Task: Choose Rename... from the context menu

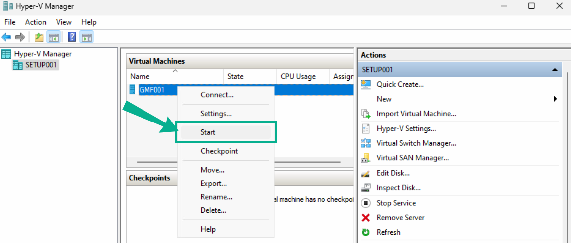Action: click(225, 197)
